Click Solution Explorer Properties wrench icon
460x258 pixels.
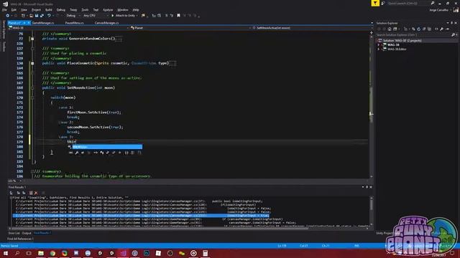click(x=442, y=29)
